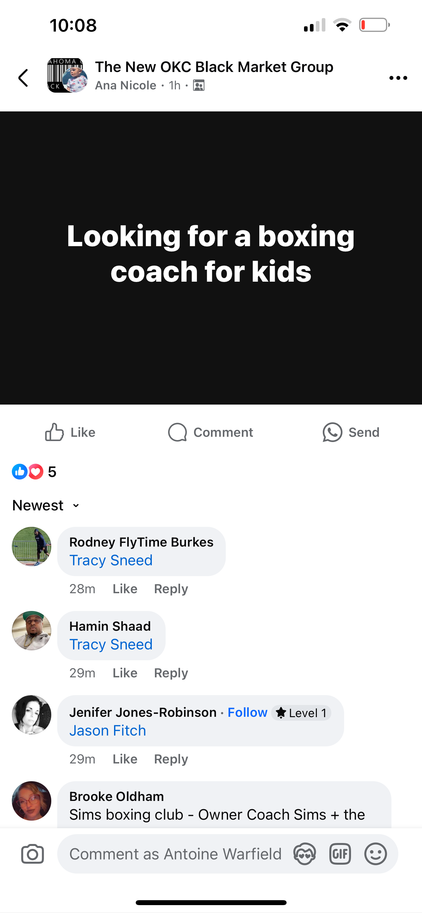Tap the thumbs-up Like button on post
This screenshot has height=913, width=422.
pyautogui.click(x=70, y=433)
